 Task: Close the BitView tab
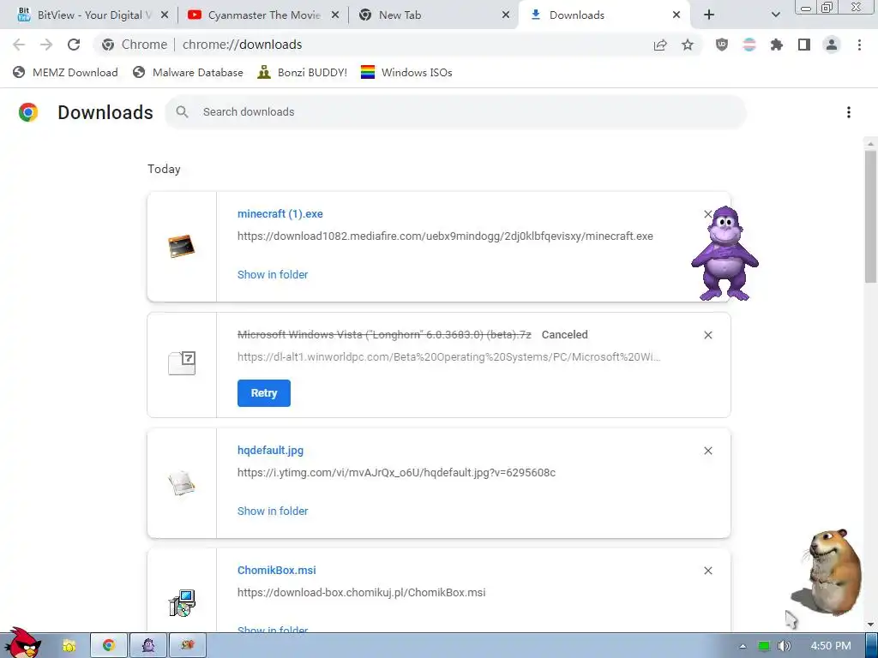pos(165,15)
